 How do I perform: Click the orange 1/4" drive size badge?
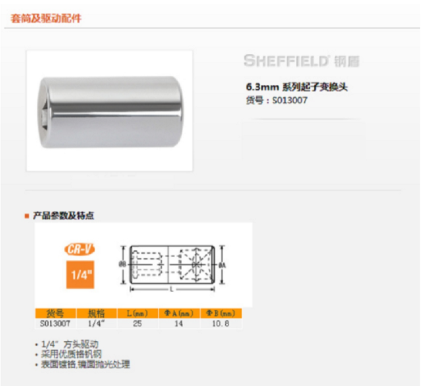(80, 275)
